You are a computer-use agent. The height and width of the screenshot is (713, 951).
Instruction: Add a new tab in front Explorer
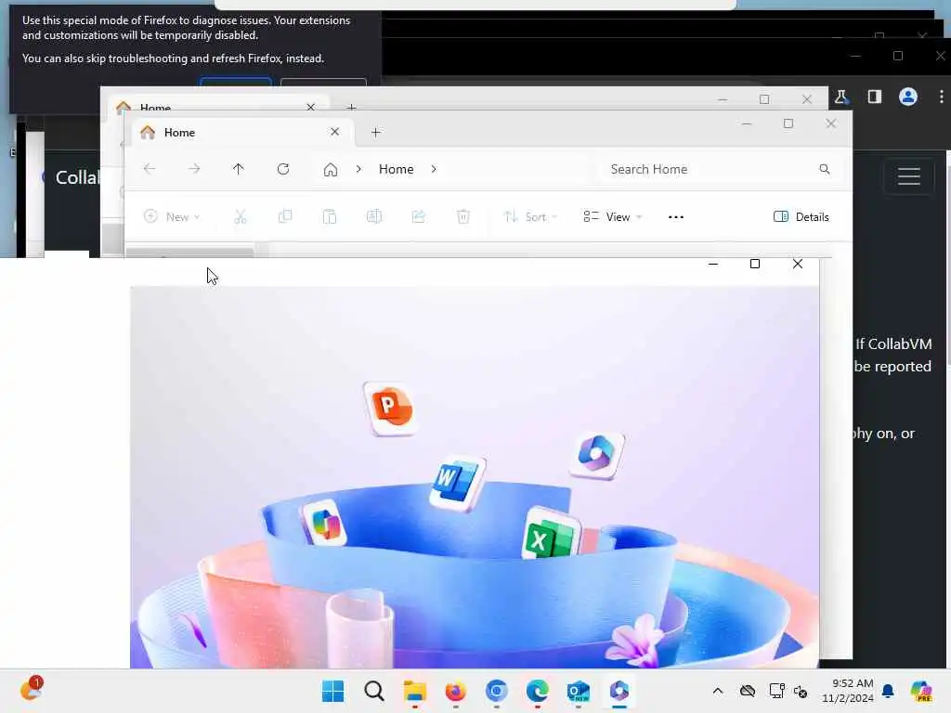pyautogui.click(x=376, y=132)
